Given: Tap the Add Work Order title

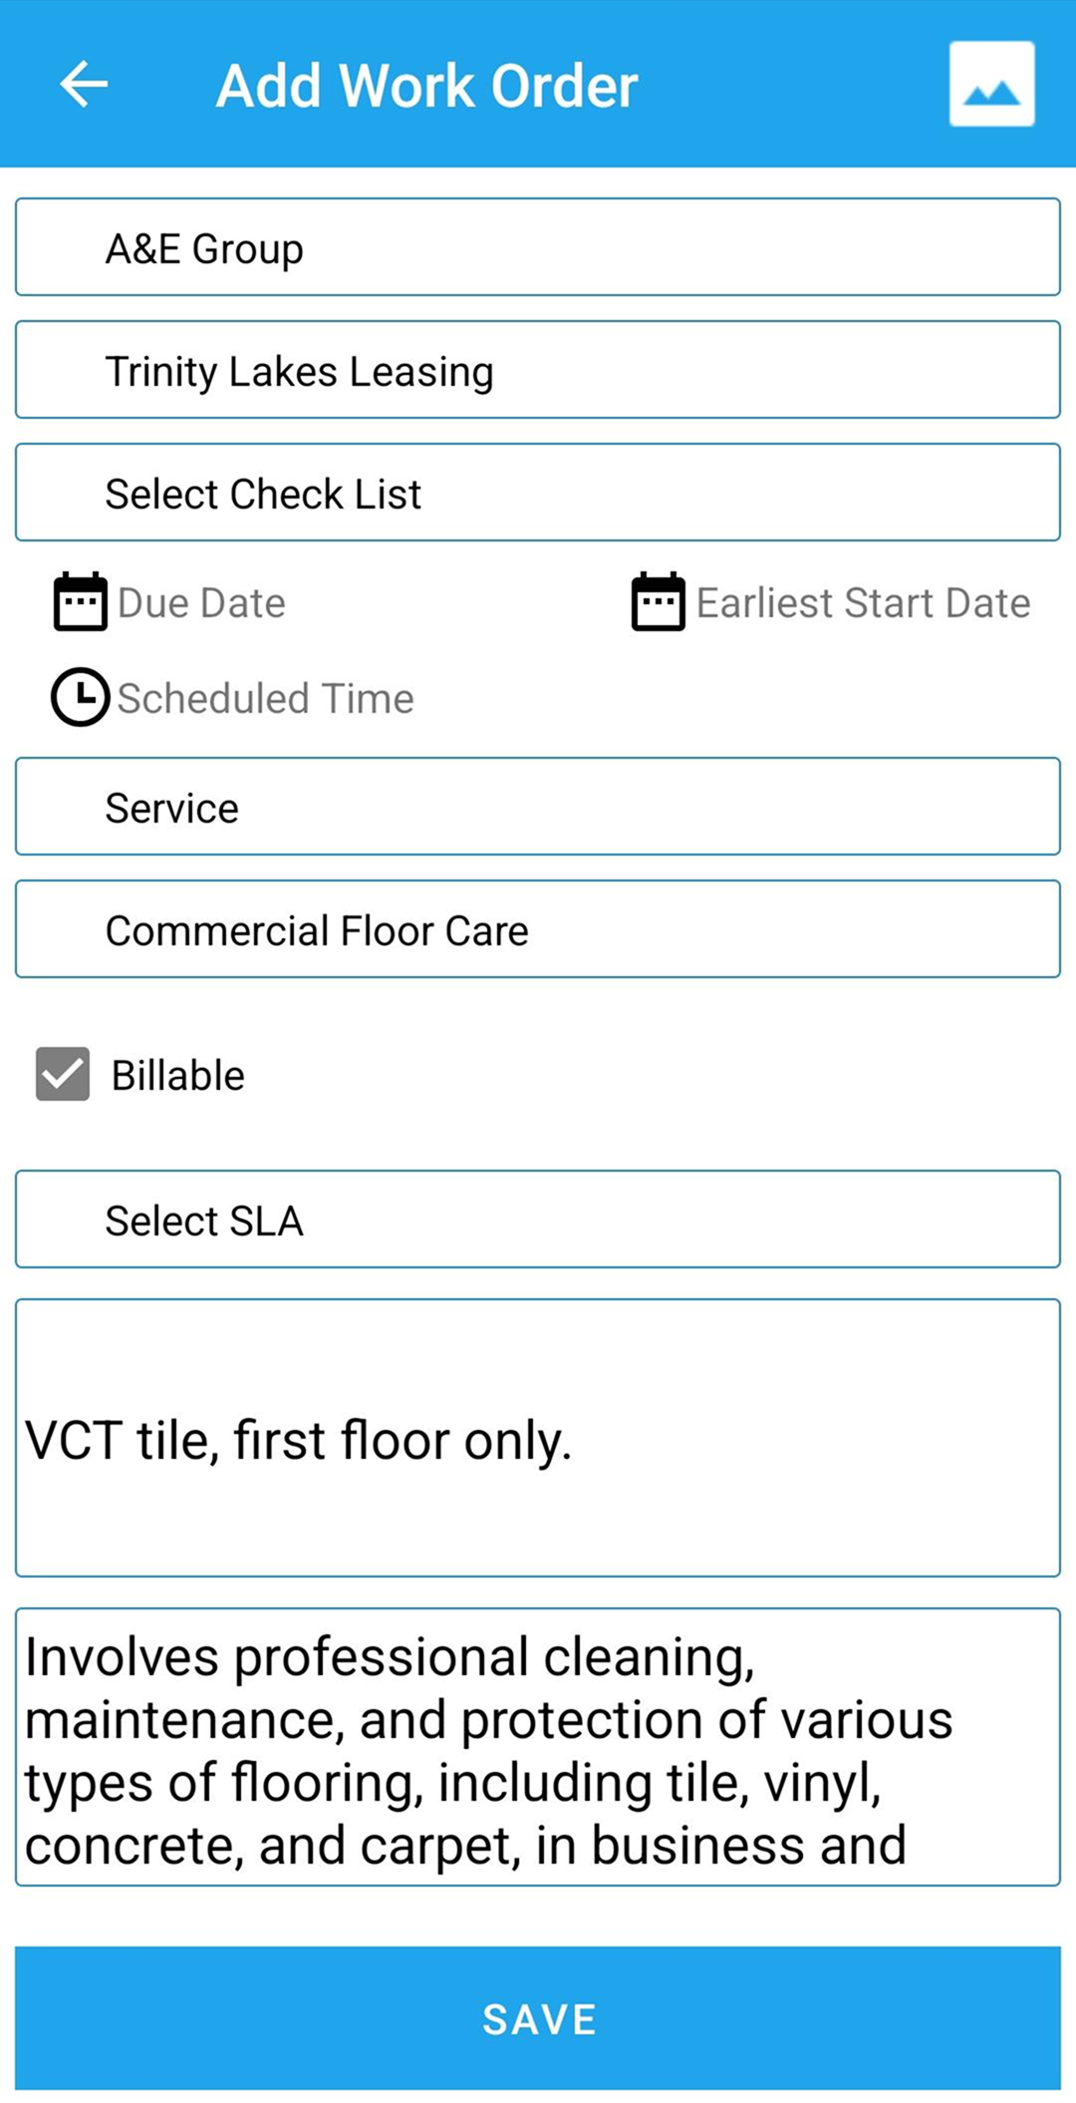Looking at the screenshot, I should (426, 86).
